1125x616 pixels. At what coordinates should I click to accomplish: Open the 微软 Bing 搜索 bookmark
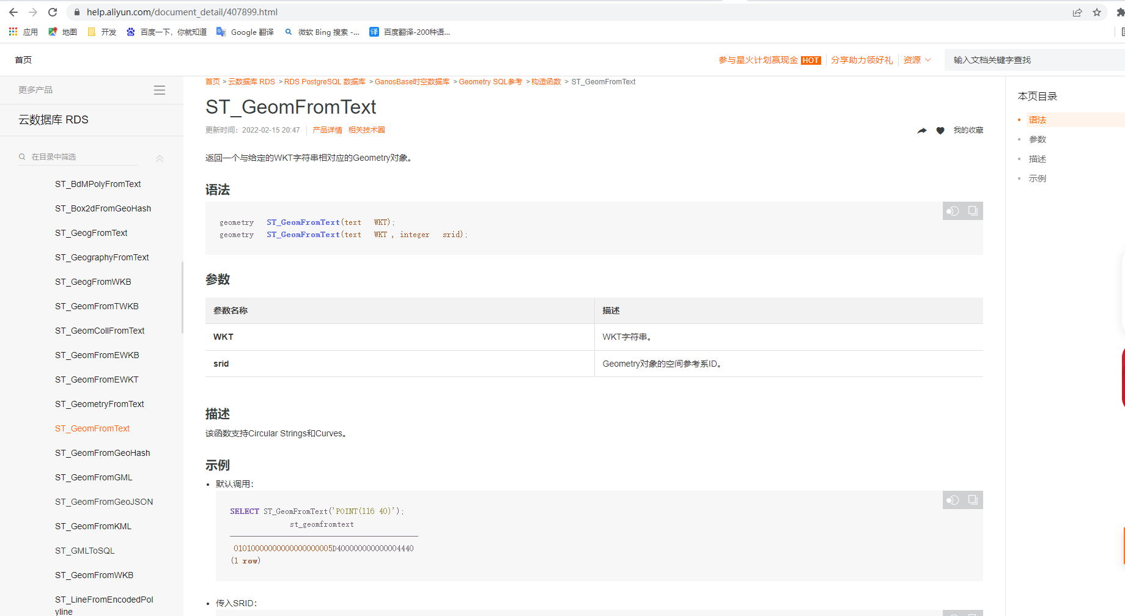(x=322, y=32)
